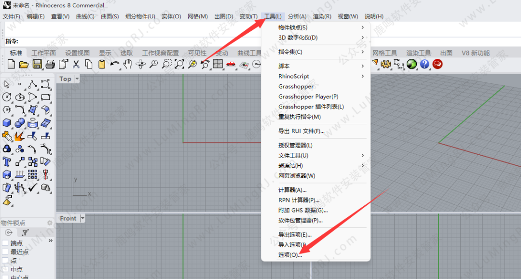Click the 物件锁点 panel gear settings button
Screen dimensions: 521x279
click(49, 223)
